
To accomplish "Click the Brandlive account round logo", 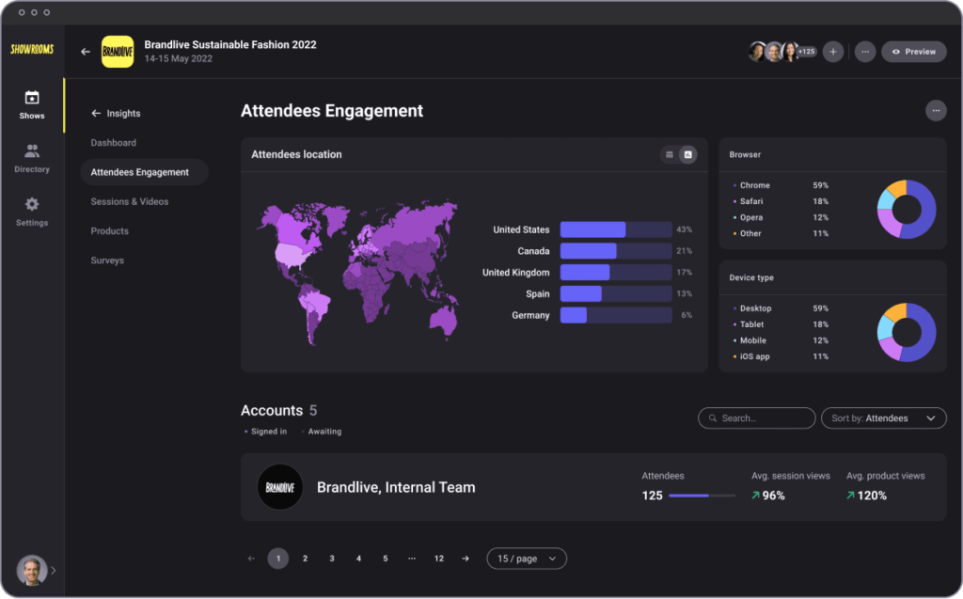I will [x=280, y=487].
